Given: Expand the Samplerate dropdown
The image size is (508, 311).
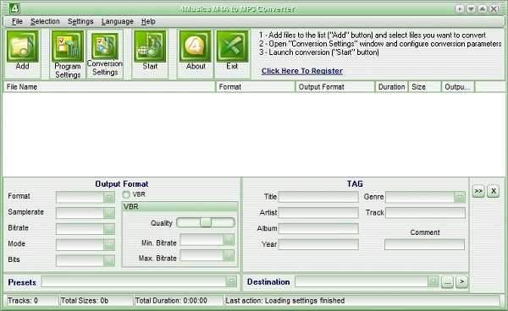Looking at the screenshot, I should [109, 213].
